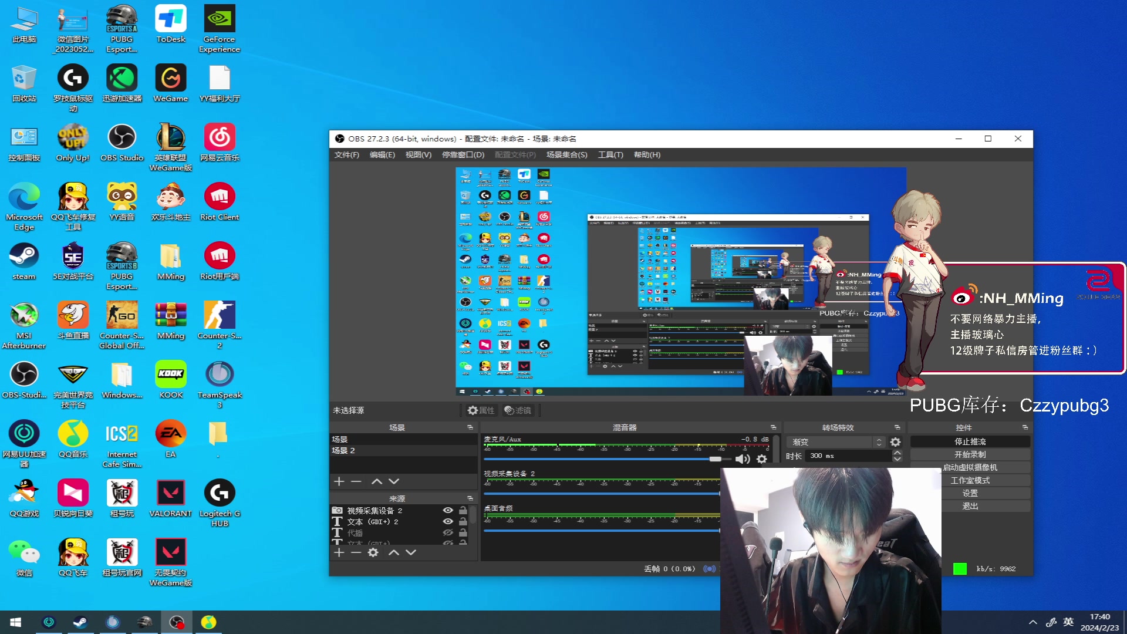The image size is (1127, 634).
Task: Open source properties gear in 来源 panel
Action: tap(373, 552)
